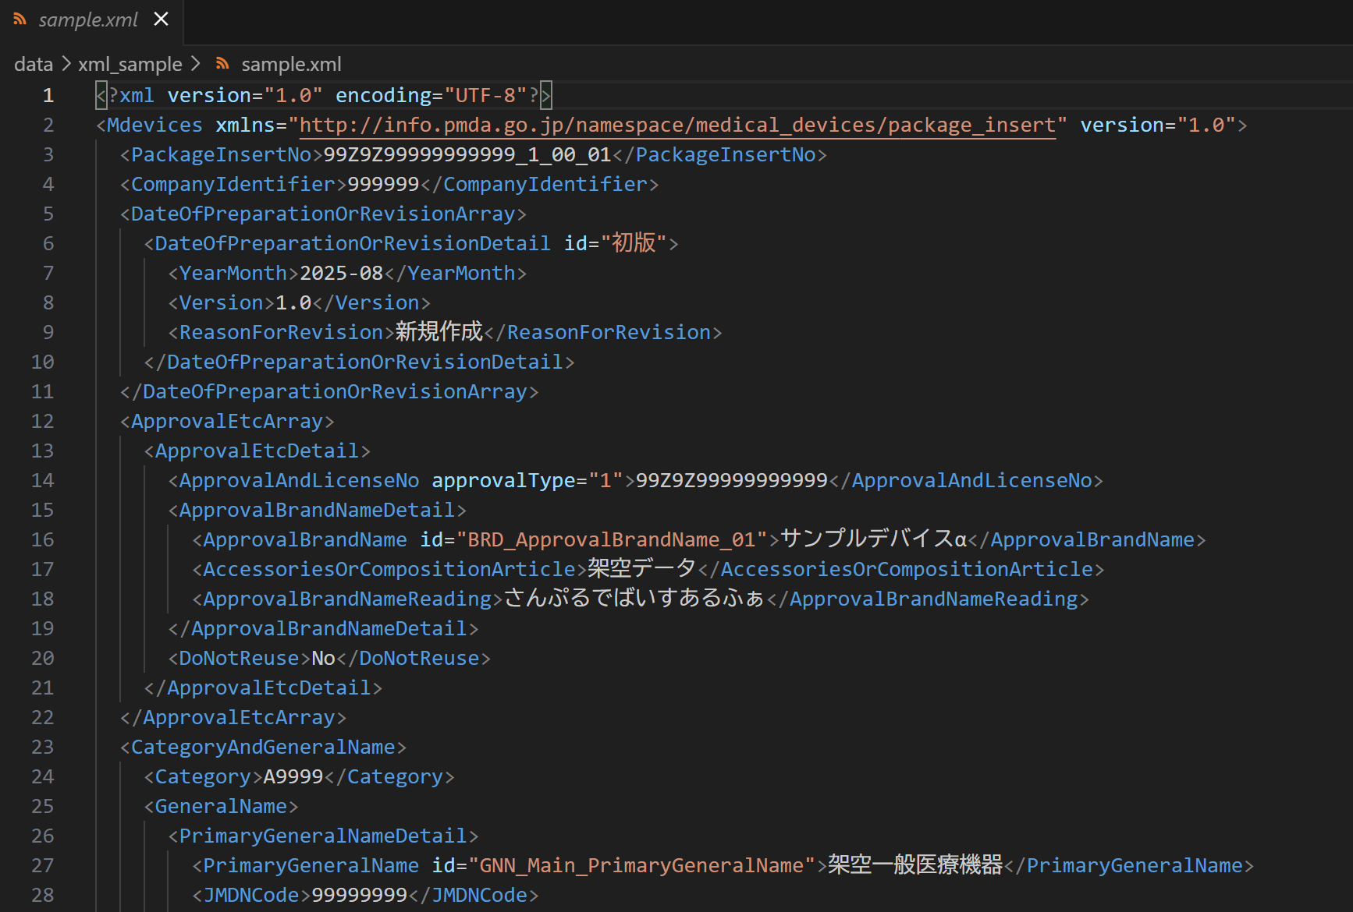Click the RSS file icon in the tab
Viewport: 1353px width, 912px height.
(x=20, y=19)
